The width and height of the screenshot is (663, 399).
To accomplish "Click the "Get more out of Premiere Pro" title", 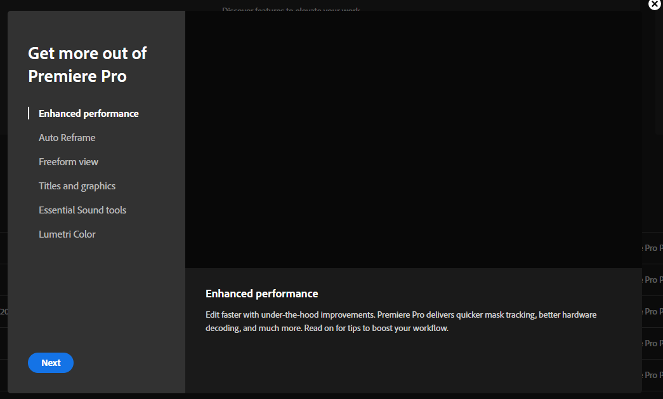I will (87, 64).
